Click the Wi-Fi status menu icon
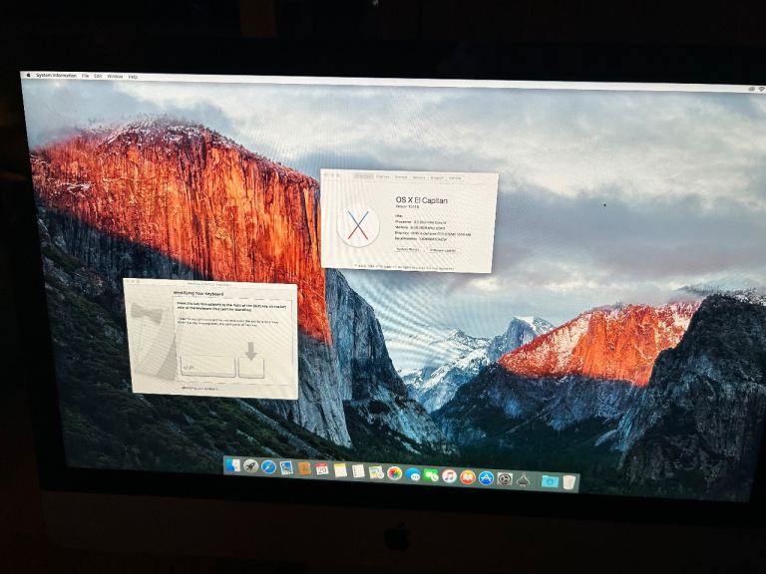766x574 pixels. point(760,90)
